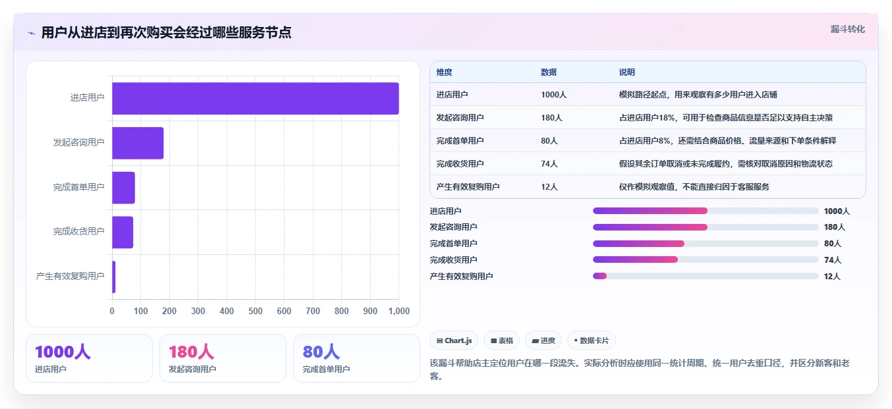Click the 完成首单用户 label on the chart axis
This screenshot has width=892, height=409.
pyautogui.click(x=79, y=188)
